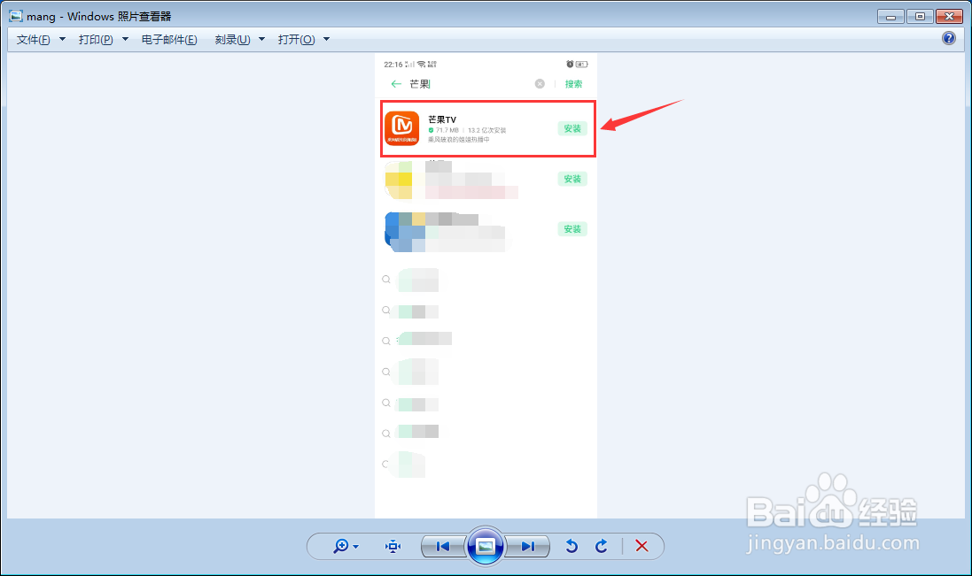
Task: Tap the 芒果TV orange app icon
Action: tap(401, 128)
